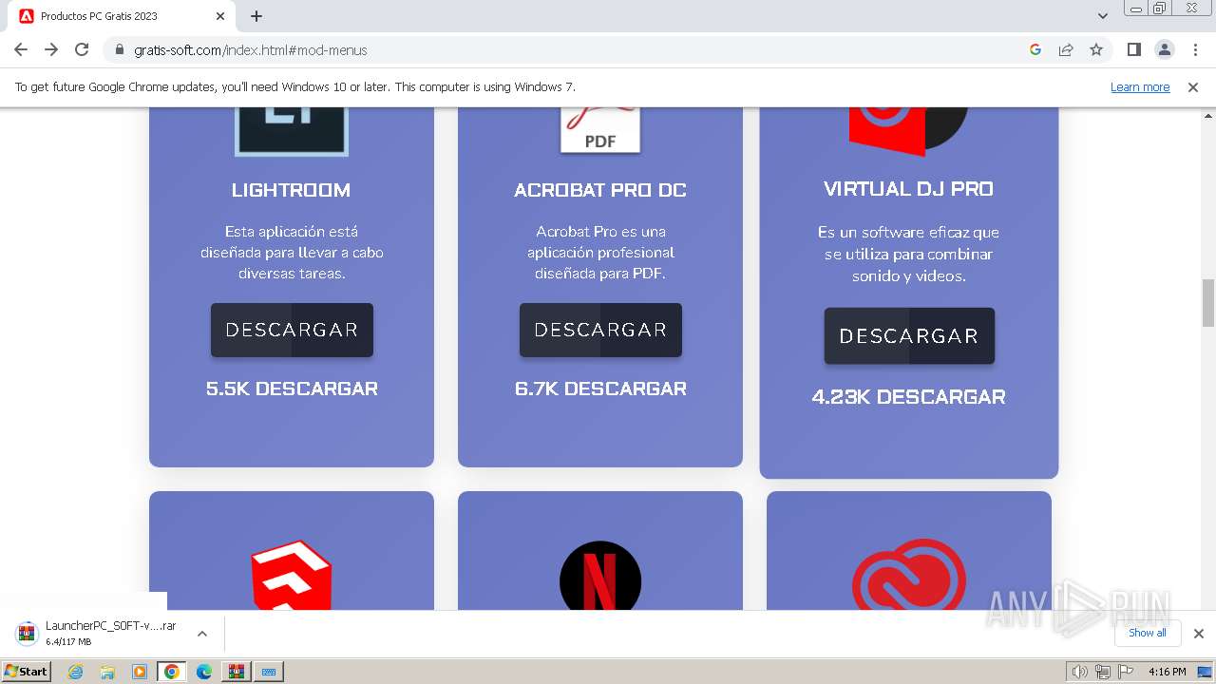
Task: Click the VIRTUAL DJ PRO heading
Action: click(909, 189)
